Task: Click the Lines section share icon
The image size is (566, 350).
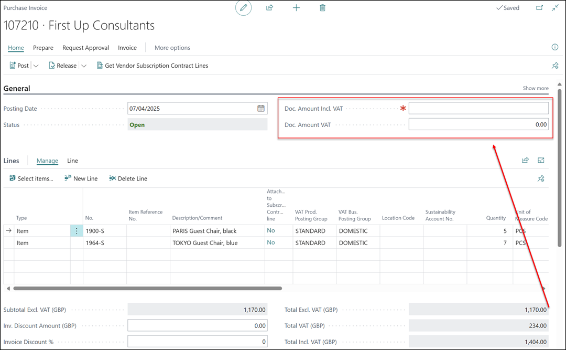Action: point(525,161)
